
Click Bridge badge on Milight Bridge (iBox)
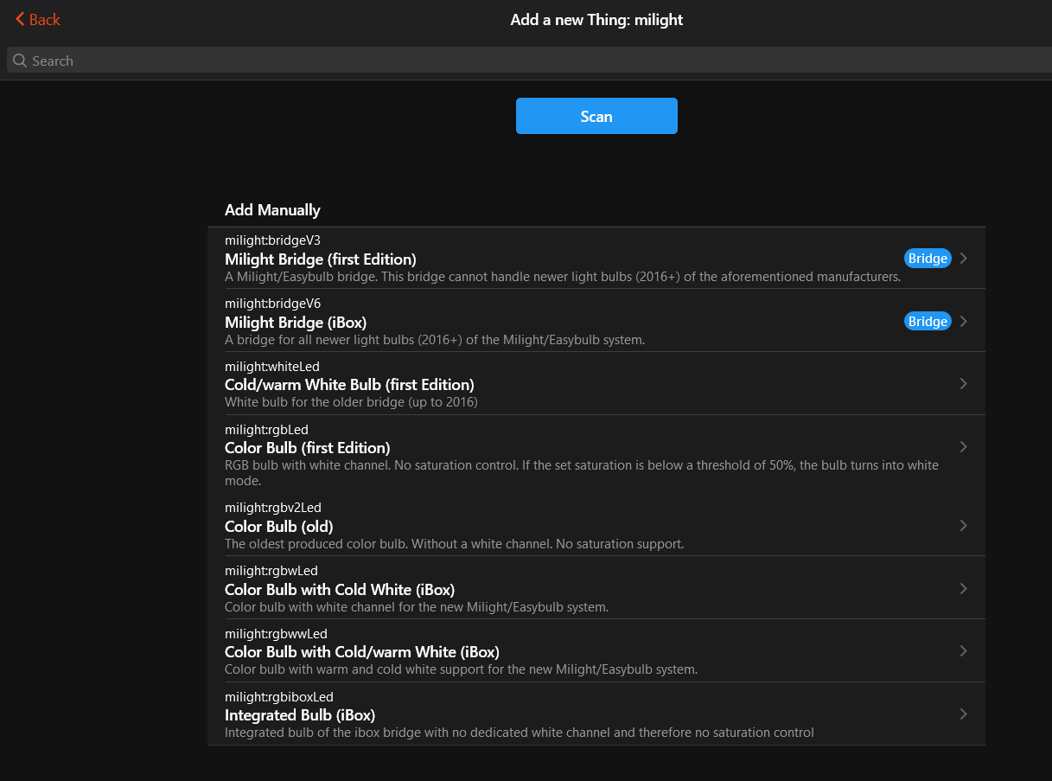click(928, 322)
